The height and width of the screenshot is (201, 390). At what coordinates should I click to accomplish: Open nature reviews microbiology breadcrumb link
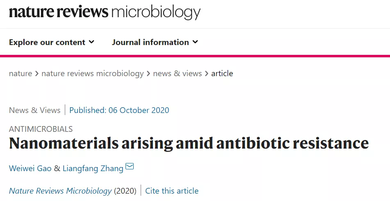[x=93, y=73]
